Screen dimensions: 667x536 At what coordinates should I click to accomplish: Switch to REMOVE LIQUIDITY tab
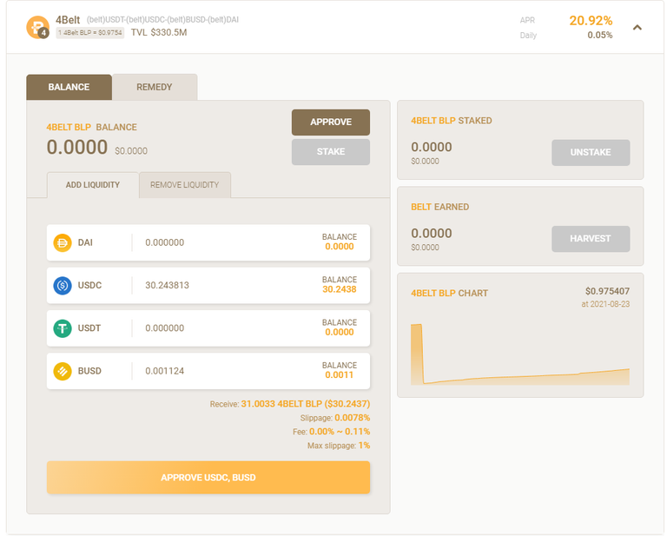click(x=185, y=185)
